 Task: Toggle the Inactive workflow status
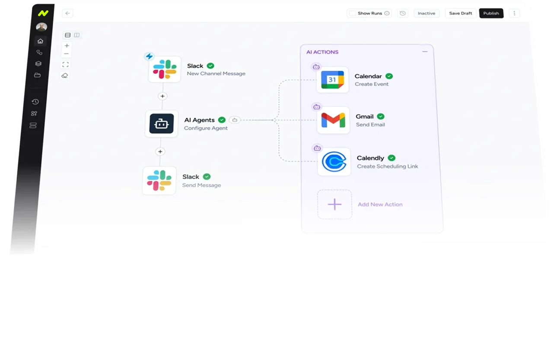426,13
